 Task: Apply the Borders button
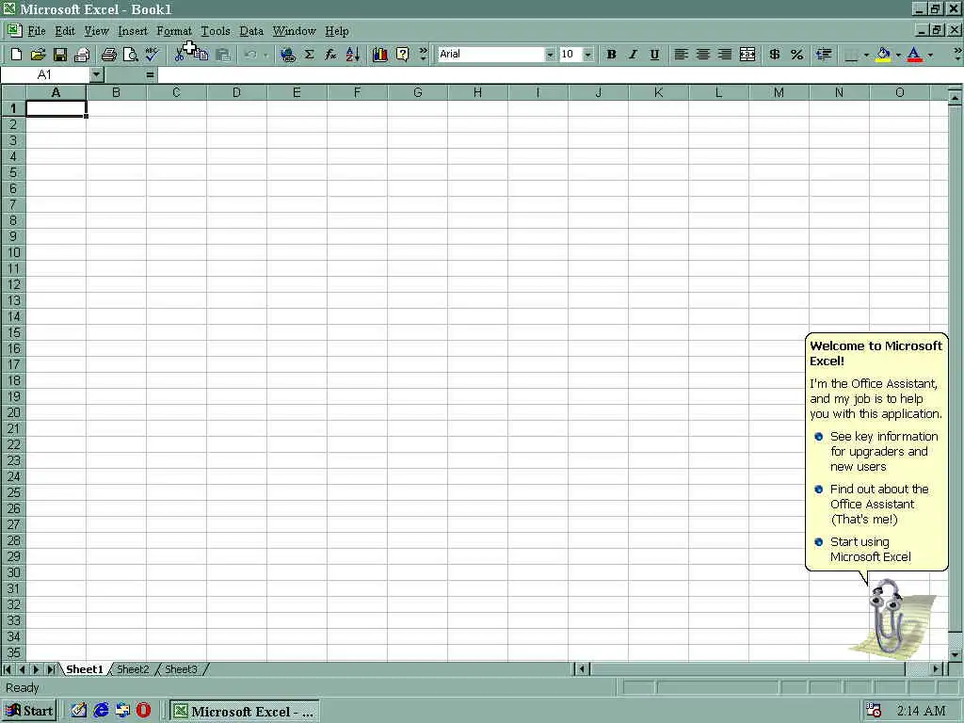coord(851,55)
